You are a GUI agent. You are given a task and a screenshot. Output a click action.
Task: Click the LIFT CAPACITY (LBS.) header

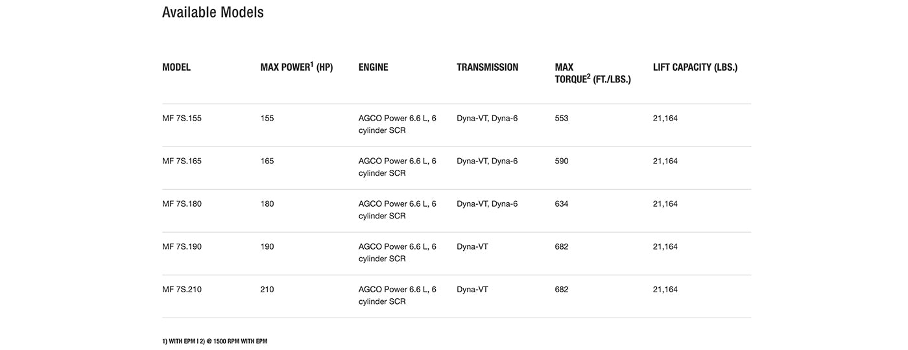coord(695,67)
